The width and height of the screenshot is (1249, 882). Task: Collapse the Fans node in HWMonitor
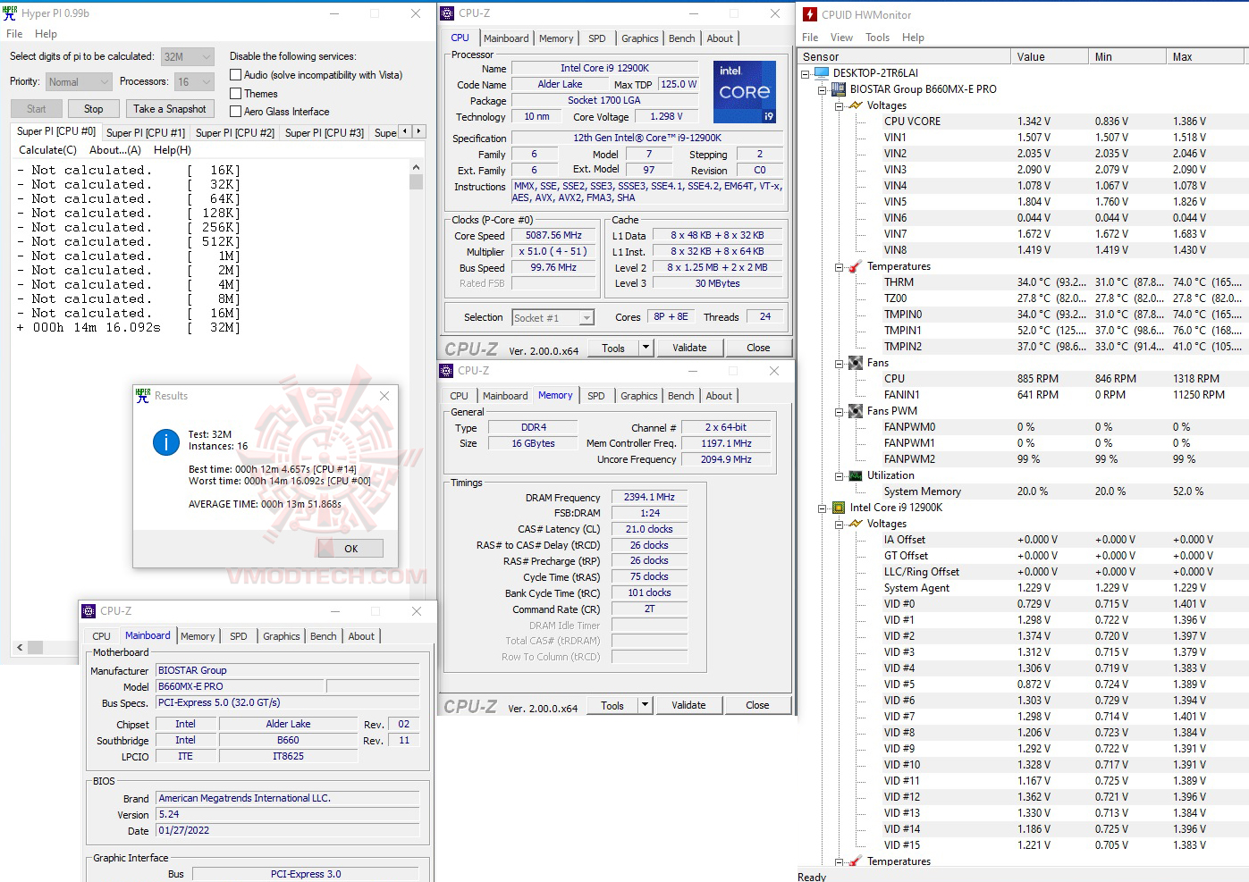click(840, 363)
